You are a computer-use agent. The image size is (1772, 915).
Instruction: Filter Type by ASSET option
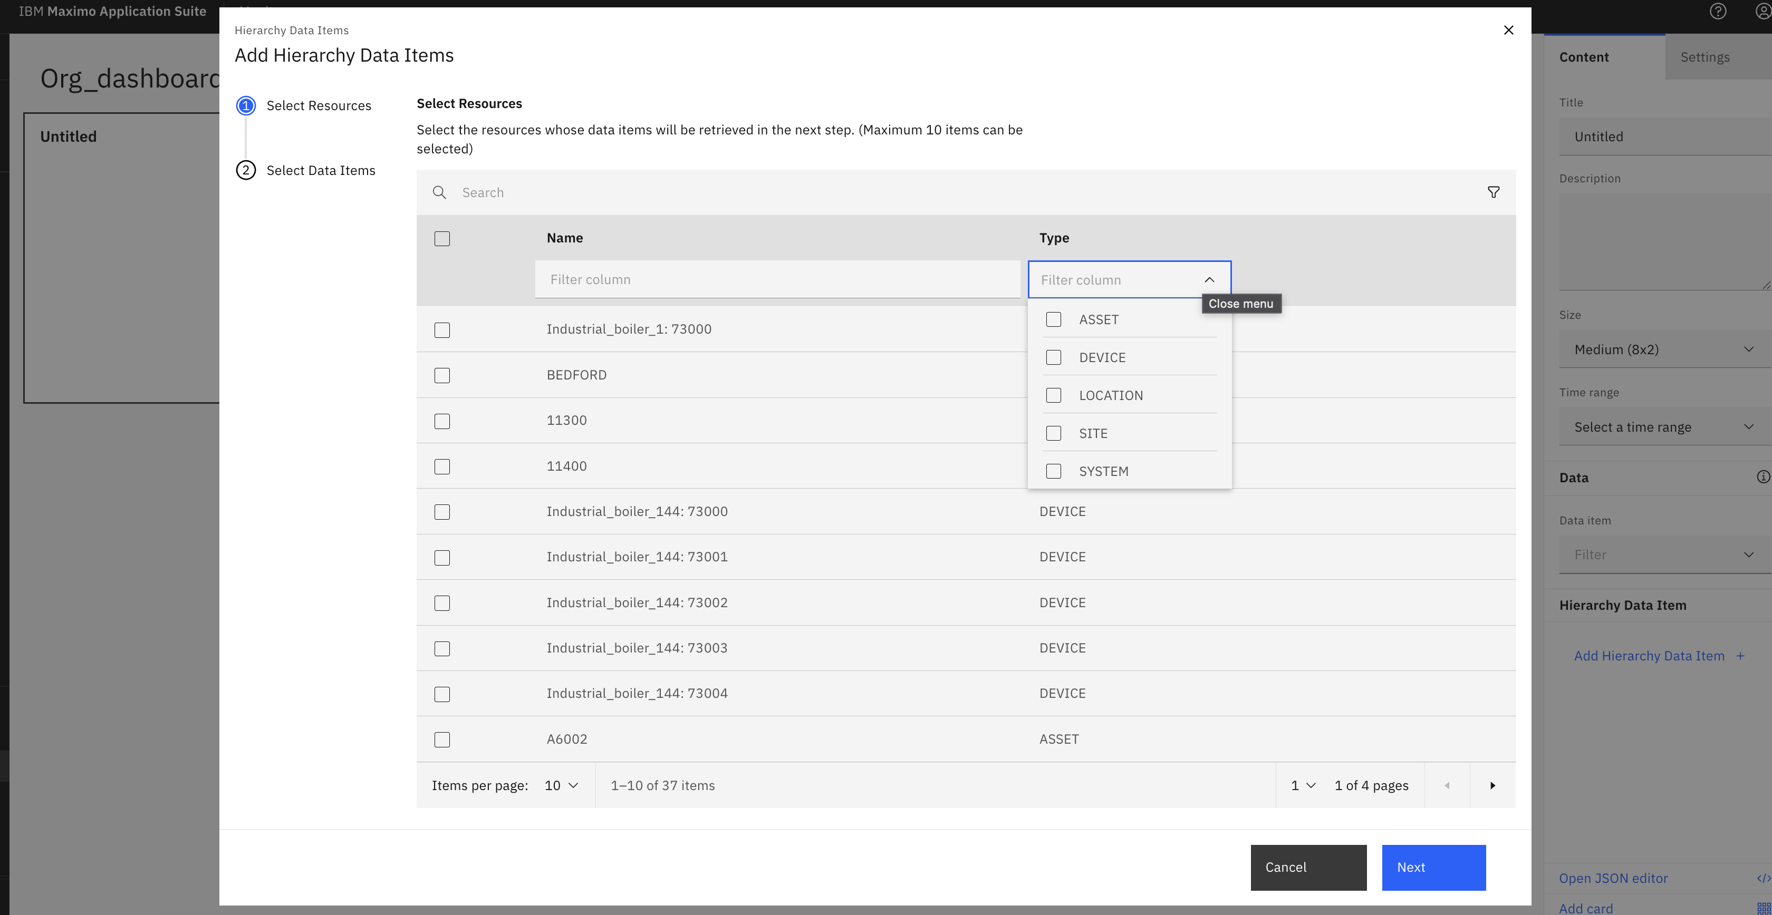tap(1130, 319)
